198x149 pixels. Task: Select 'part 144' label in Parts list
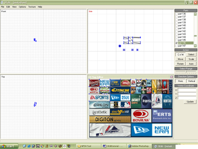(182, 37)
